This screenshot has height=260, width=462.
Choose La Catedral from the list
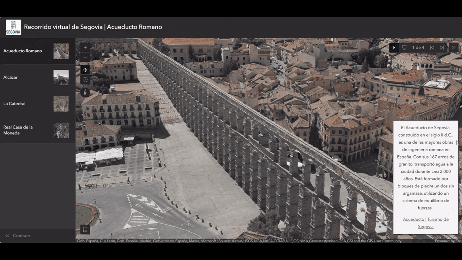[x=14, y=104]
